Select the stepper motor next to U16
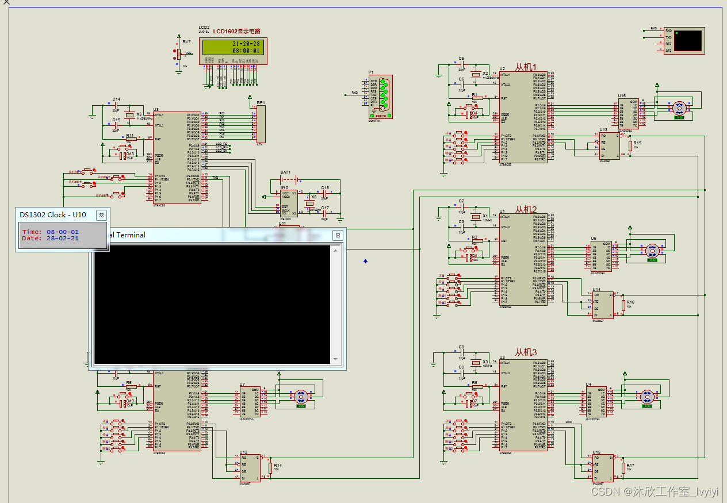The width and height of the screenshot is (727, 503). (x=679, y=108)
